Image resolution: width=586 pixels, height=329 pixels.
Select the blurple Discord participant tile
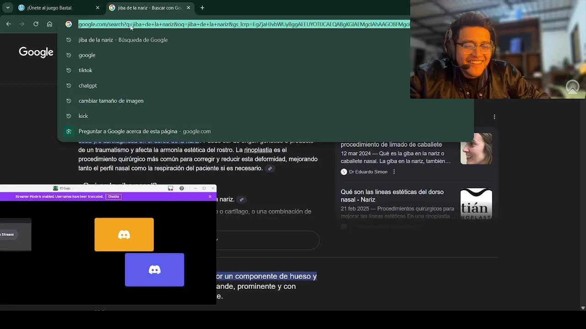click(x=154, y=270)
